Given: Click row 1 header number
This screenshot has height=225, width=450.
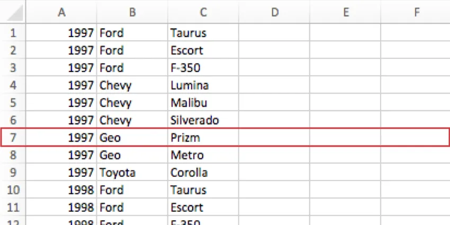Looking at the screenshot, I should pos(13,33).
